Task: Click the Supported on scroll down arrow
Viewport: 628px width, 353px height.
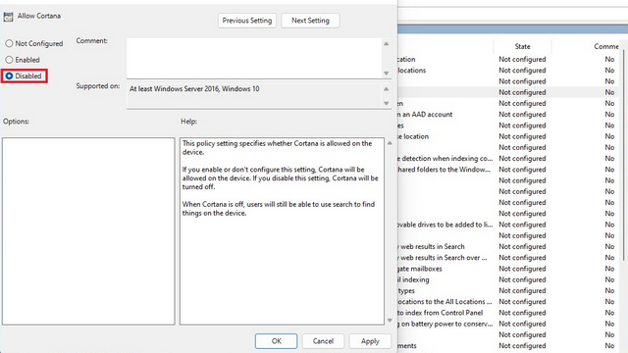Action: pyautogui.click(x=386, y=103)
